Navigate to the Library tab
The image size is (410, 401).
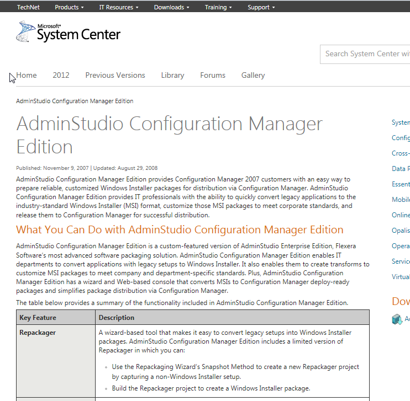(x=172, y=75)
